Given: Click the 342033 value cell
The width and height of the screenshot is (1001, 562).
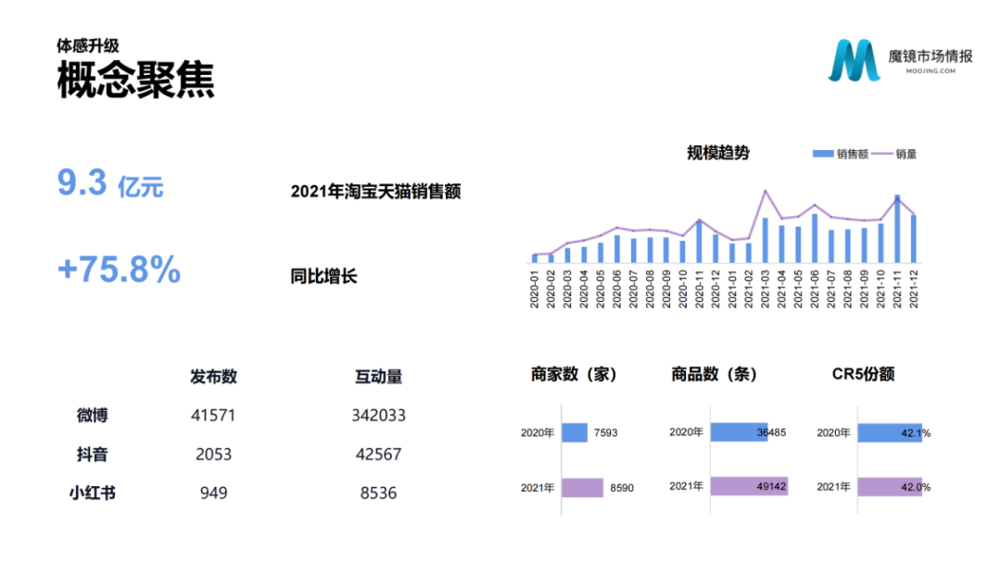Looking at the screenshot, I should (378, 416).
